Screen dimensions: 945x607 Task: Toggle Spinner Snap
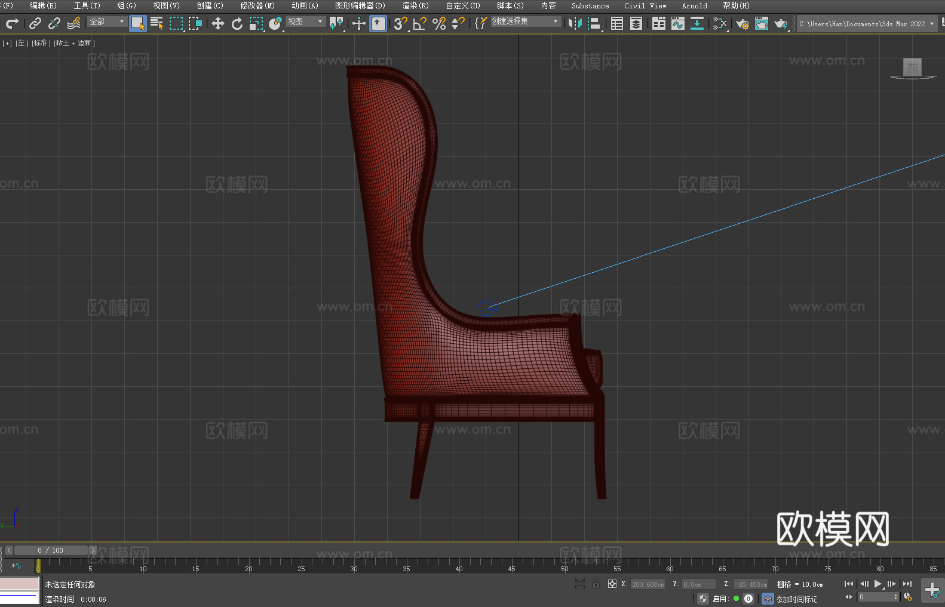pos(458,23)
